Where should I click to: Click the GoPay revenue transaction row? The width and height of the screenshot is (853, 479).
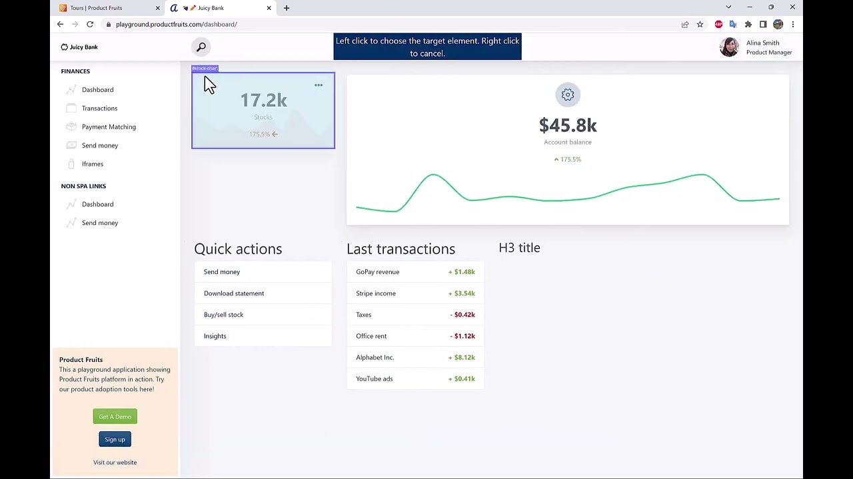pos(416,272)
